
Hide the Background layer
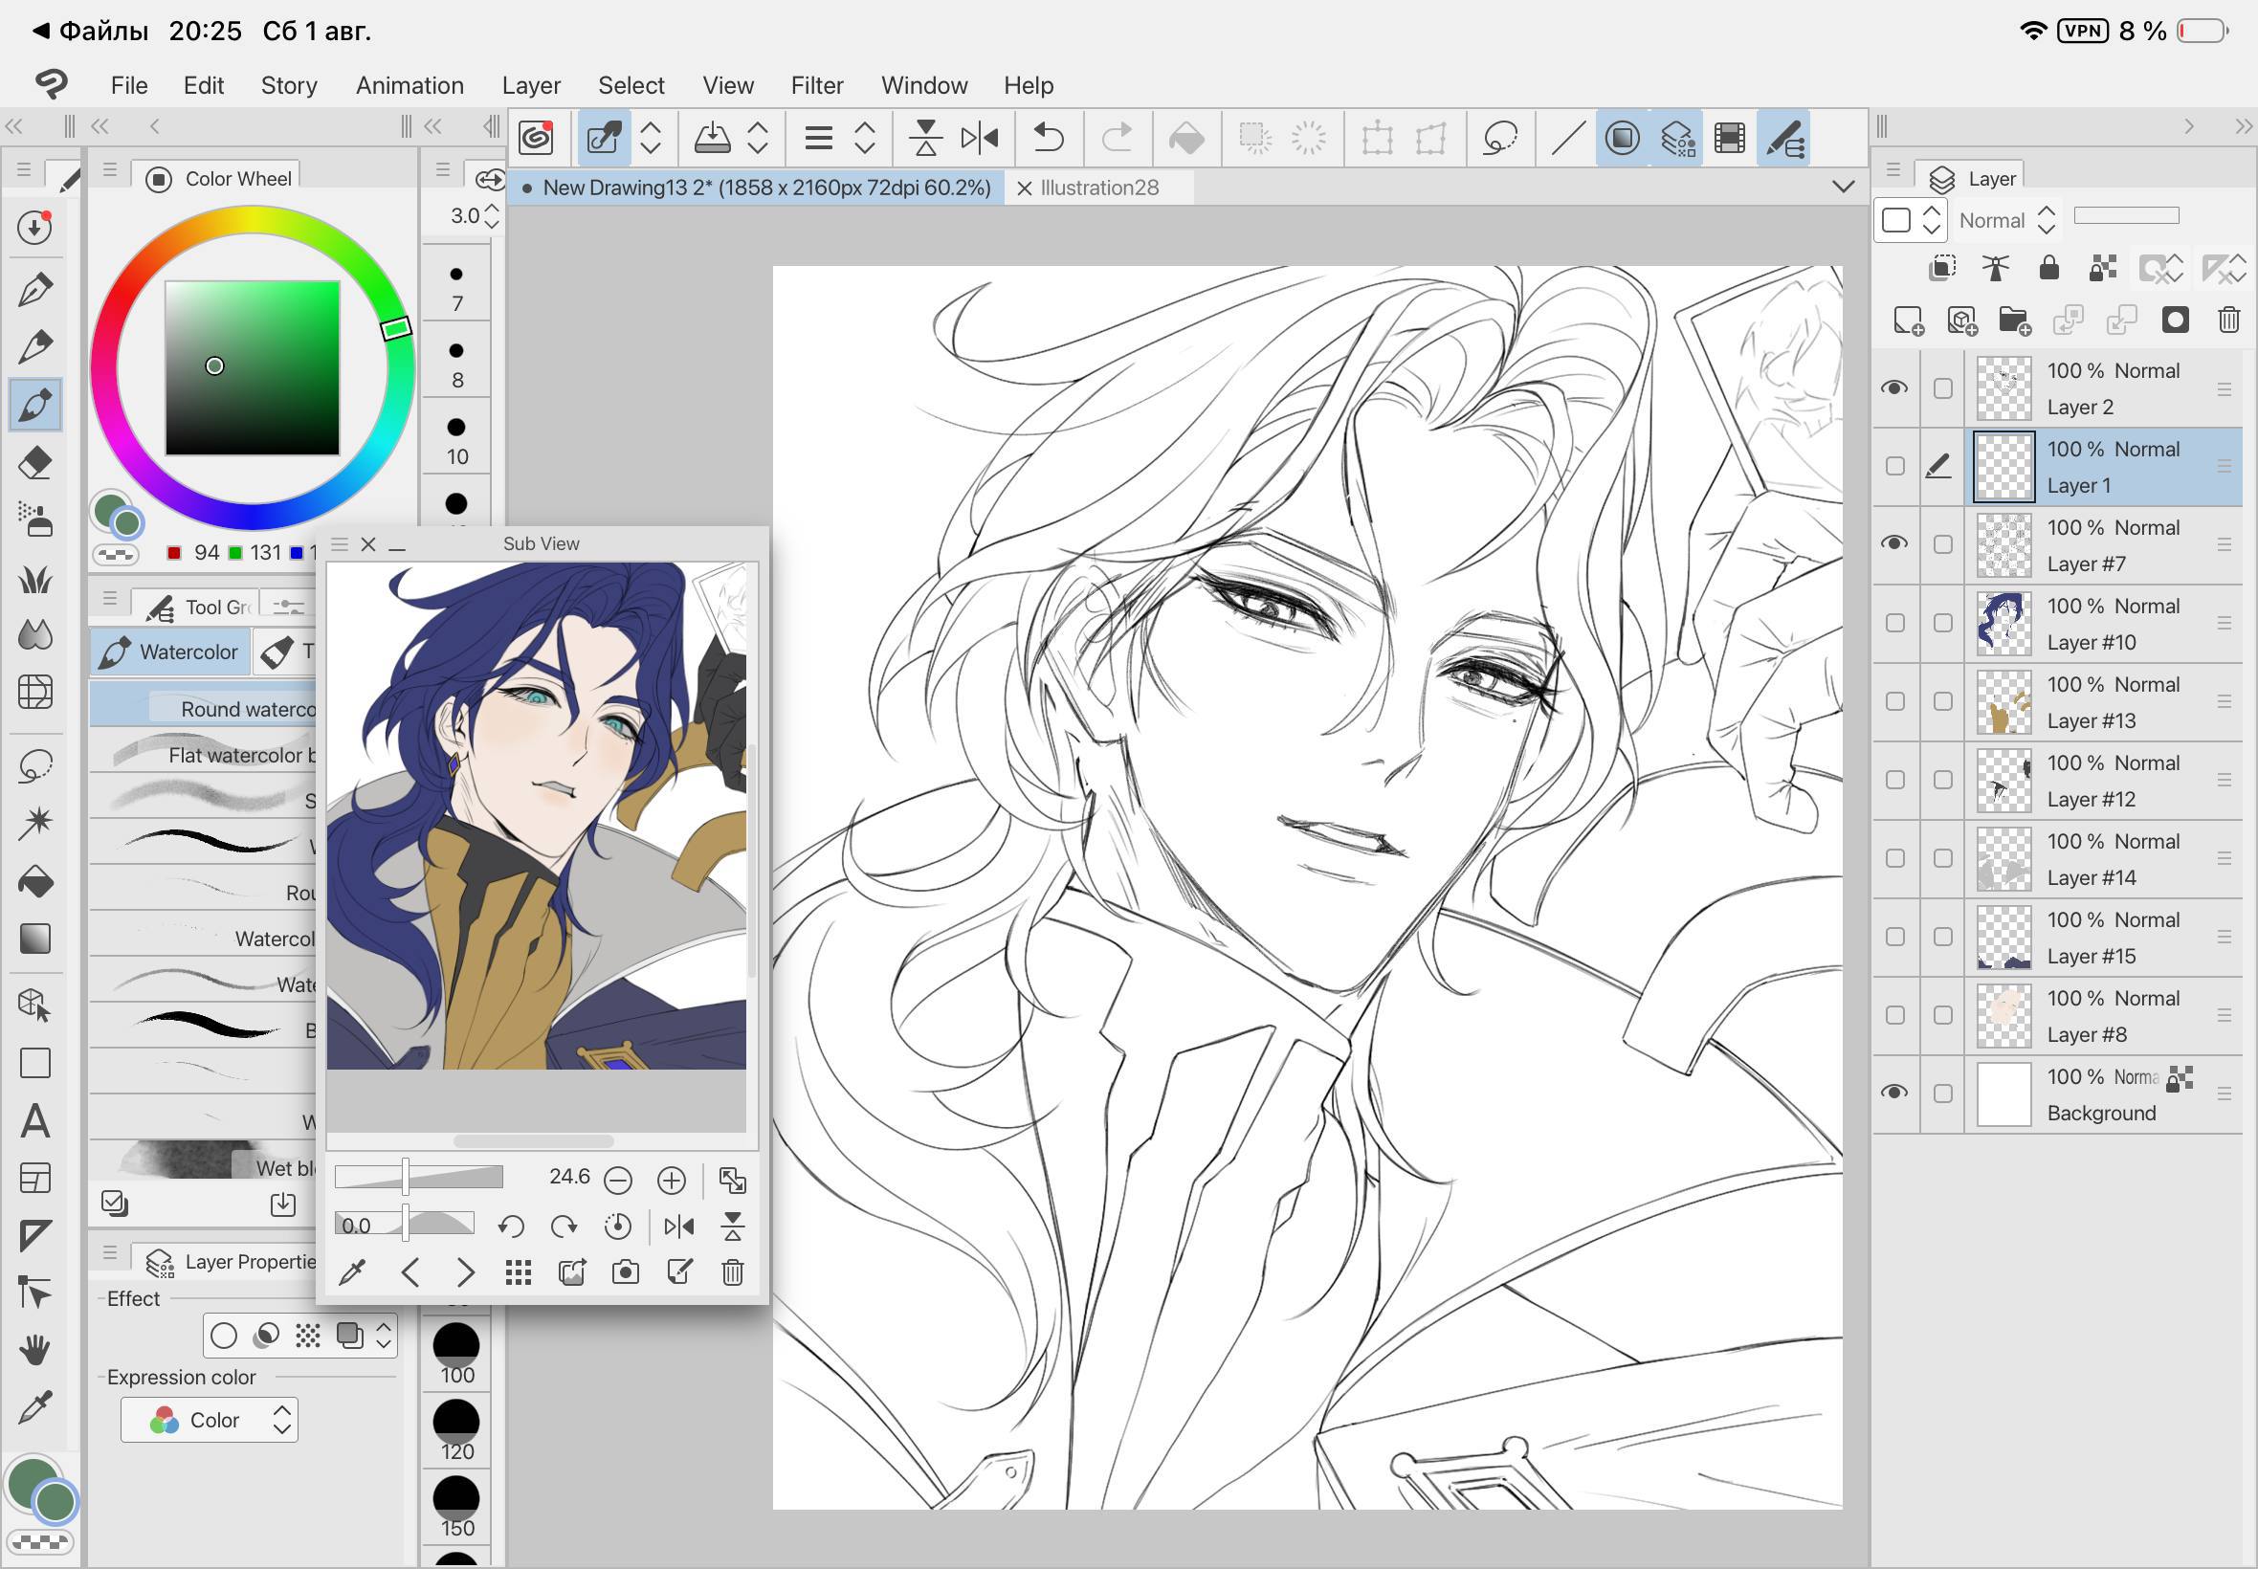(1894, 1093)
